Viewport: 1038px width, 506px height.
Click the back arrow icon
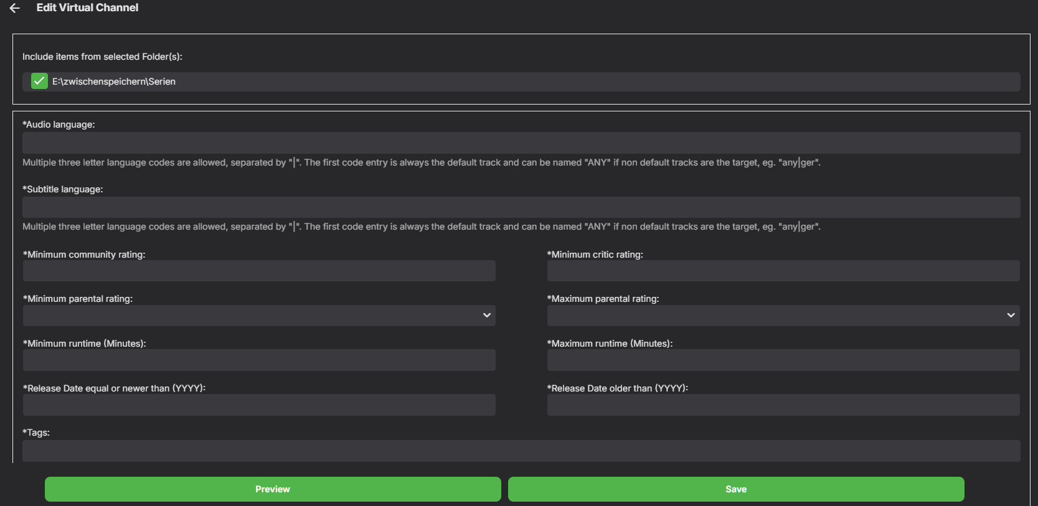pos(15,8)
